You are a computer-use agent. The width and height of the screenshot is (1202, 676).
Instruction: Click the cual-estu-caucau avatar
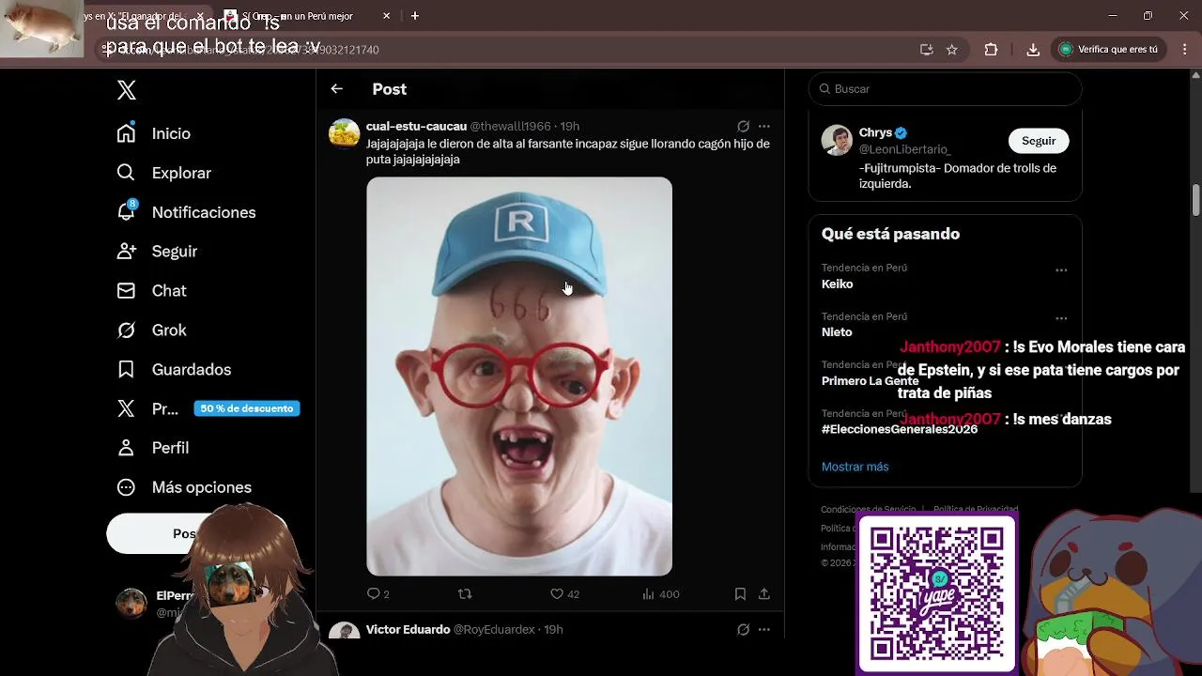point(345,133)
